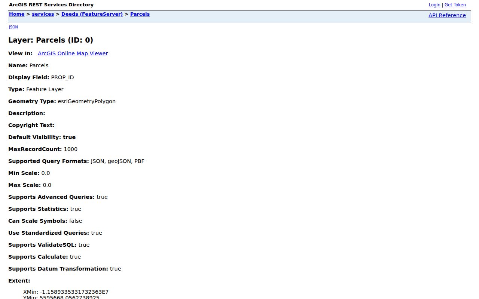Click the 'Supports Calculate' label
Image resolution: width=479 pixels, height=299 pixels.
pos(38,257)
